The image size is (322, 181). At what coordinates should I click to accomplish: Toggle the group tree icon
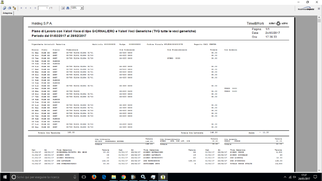pyautogui.click(x=14, y=8)
